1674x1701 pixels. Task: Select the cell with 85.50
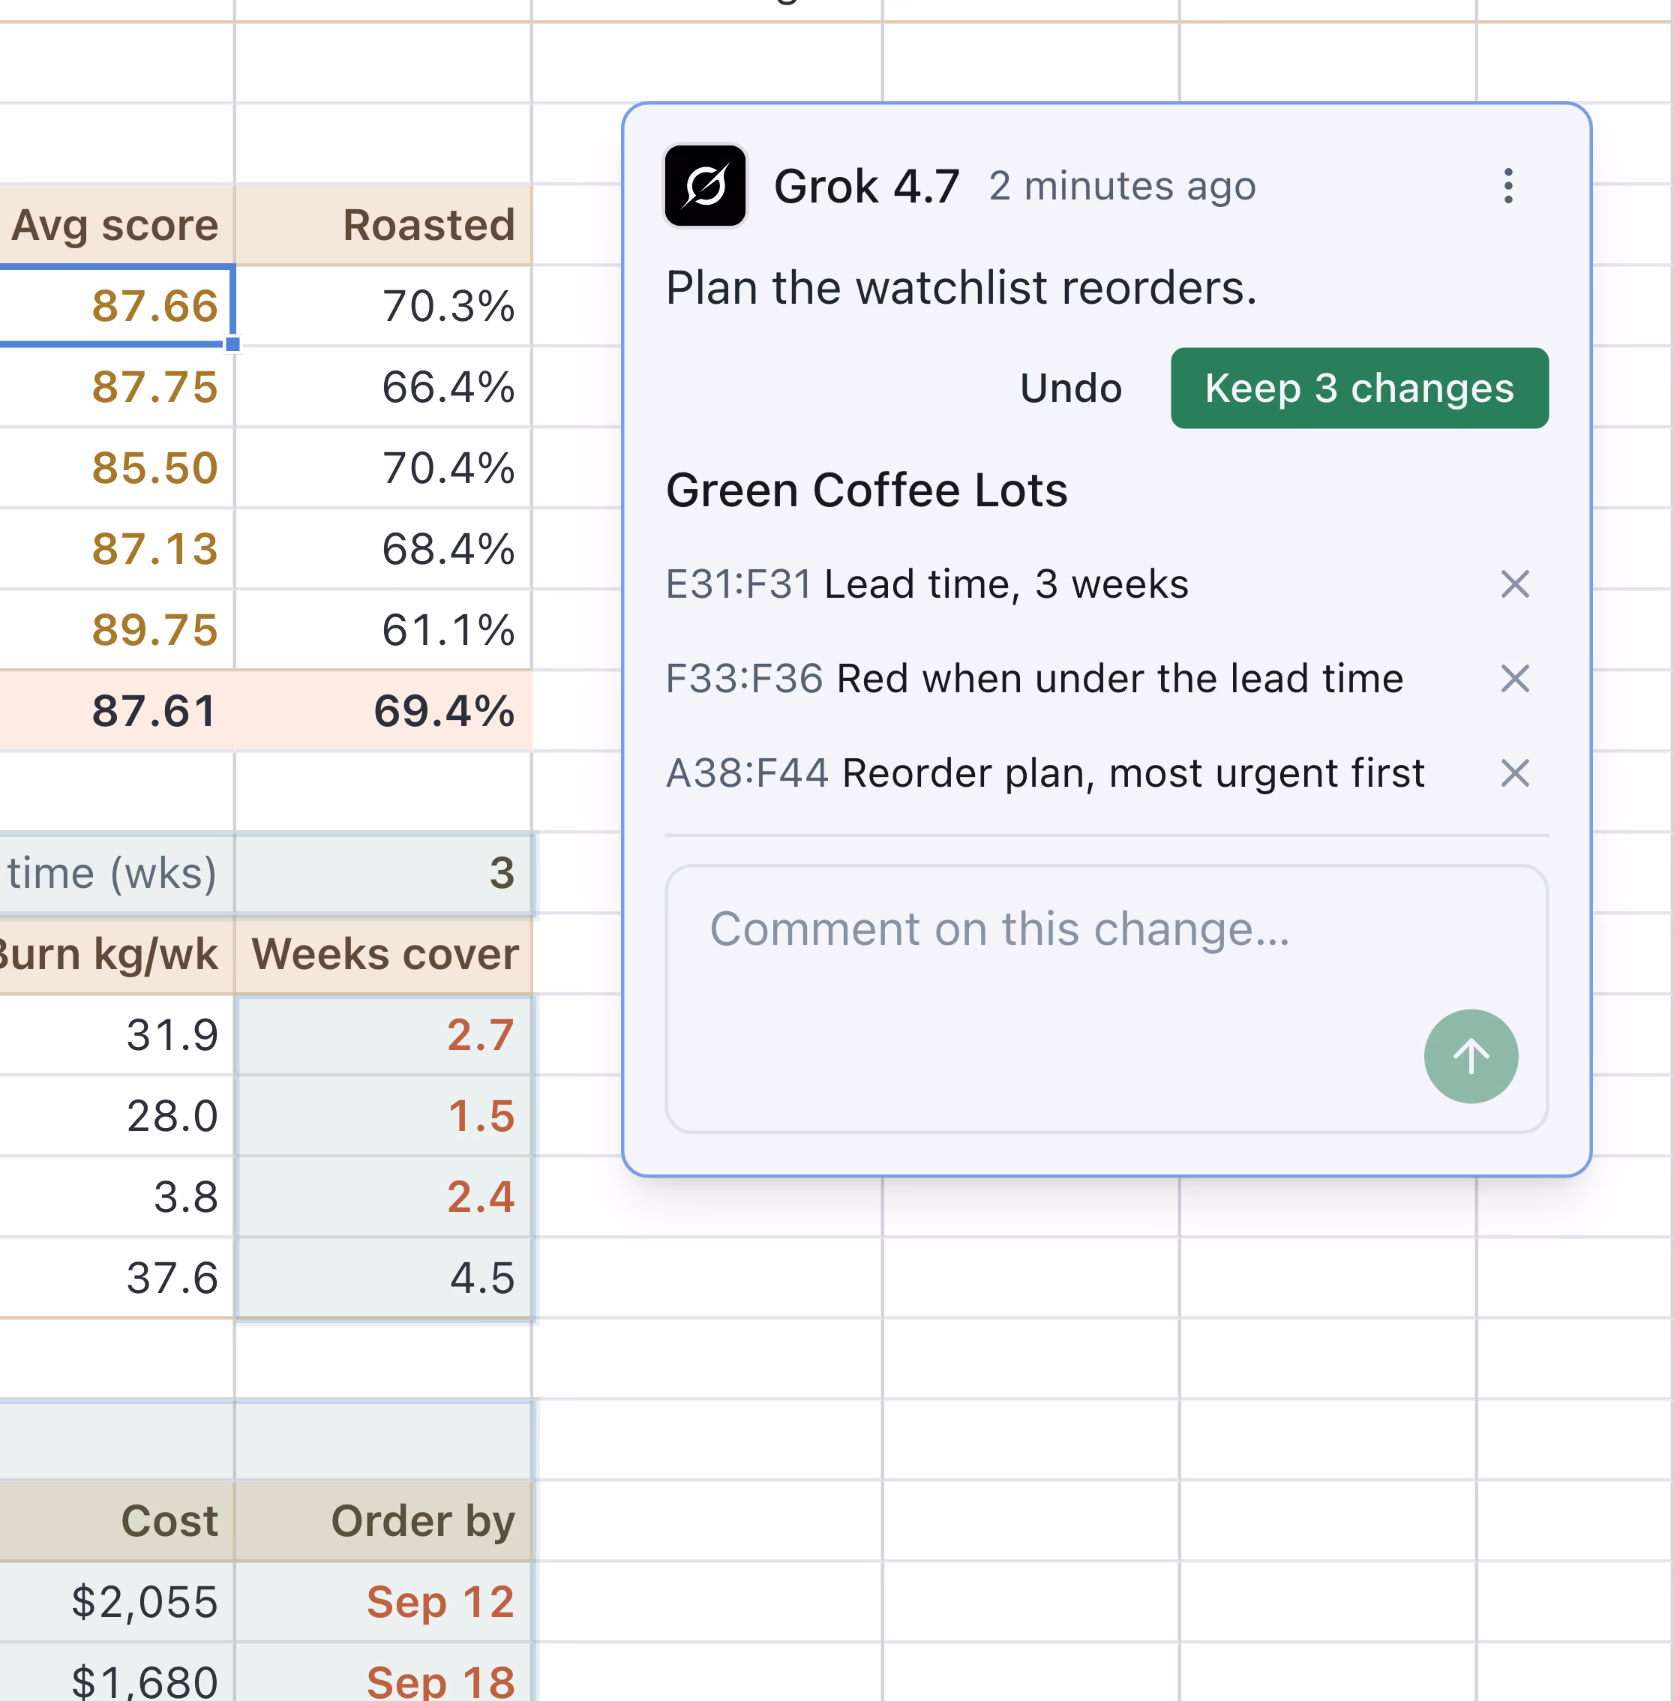[116, 469]
